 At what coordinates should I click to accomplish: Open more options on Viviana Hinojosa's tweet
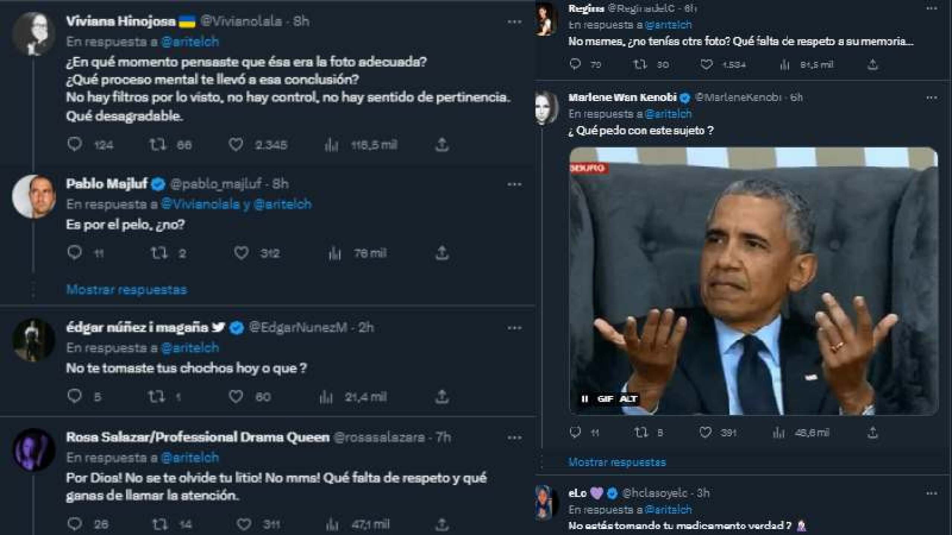point(514,22)
